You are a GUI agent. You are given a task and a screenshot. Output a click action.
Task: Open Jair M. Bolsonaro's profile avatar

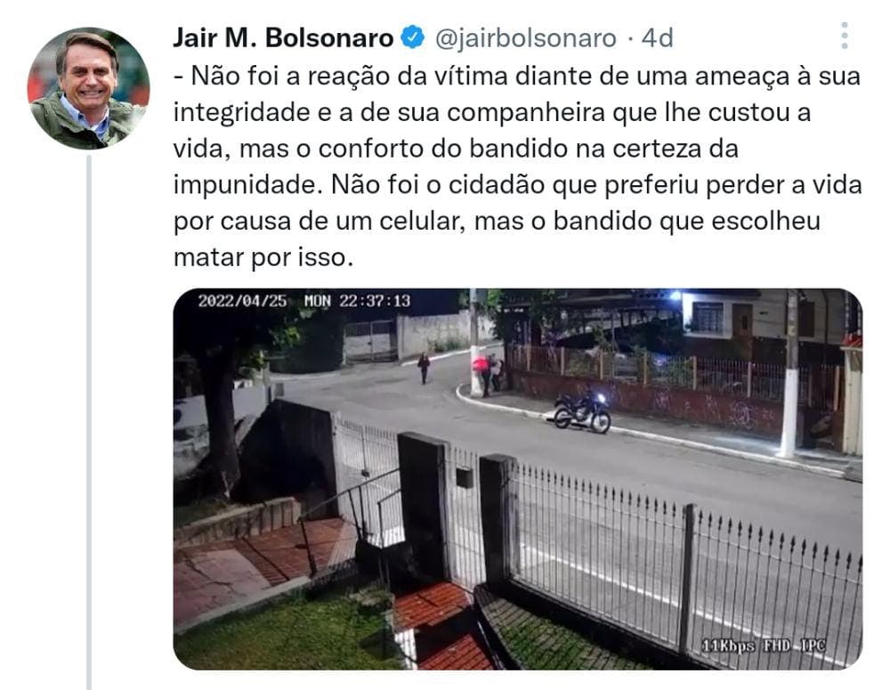(88, 89)
